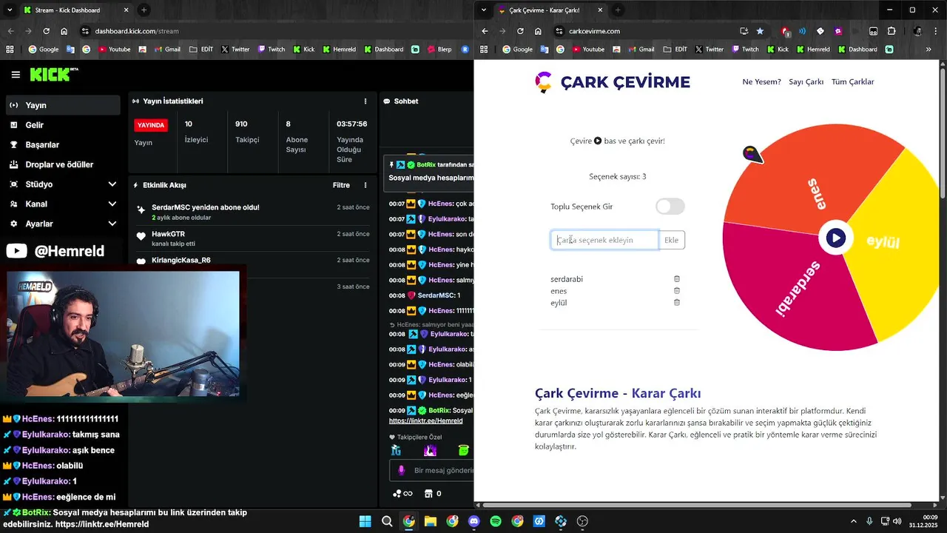Viewport: 947px width, 533px height.
Task: Select Başarılar in the Kick sidebar
Action: tap(62, 144)
